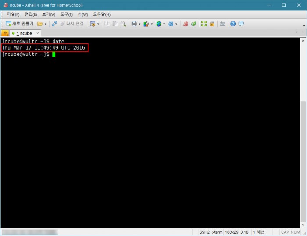Click the print icon
This screenshot has height=236, width=307.
[134, 24]
